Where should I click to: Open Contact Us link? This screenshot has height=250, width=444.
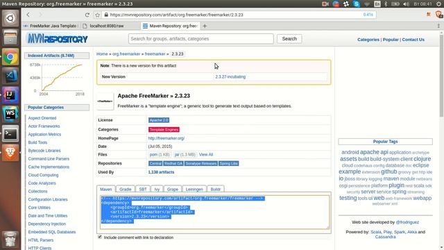[x=413, y=40]
